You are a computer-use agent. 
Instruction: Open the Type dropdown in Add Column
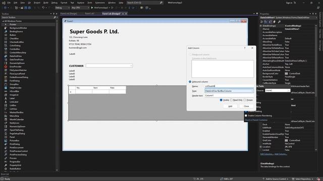pyautogui.click(x=252, y=91)
